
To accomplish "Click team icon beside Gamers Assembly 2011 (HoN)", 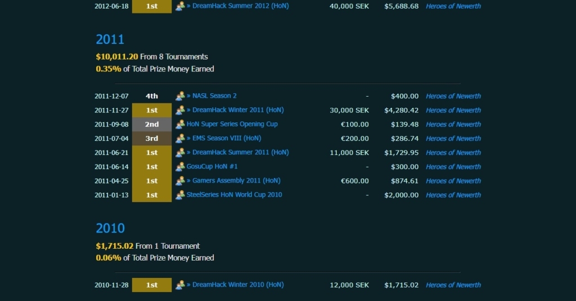I will click(x=180, y=181).
